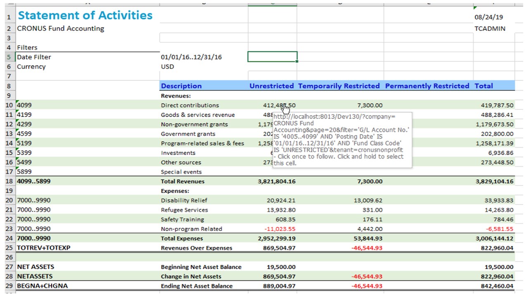
Task: Click the "Statement of Activities" title cell
Action: click(85, 16)
